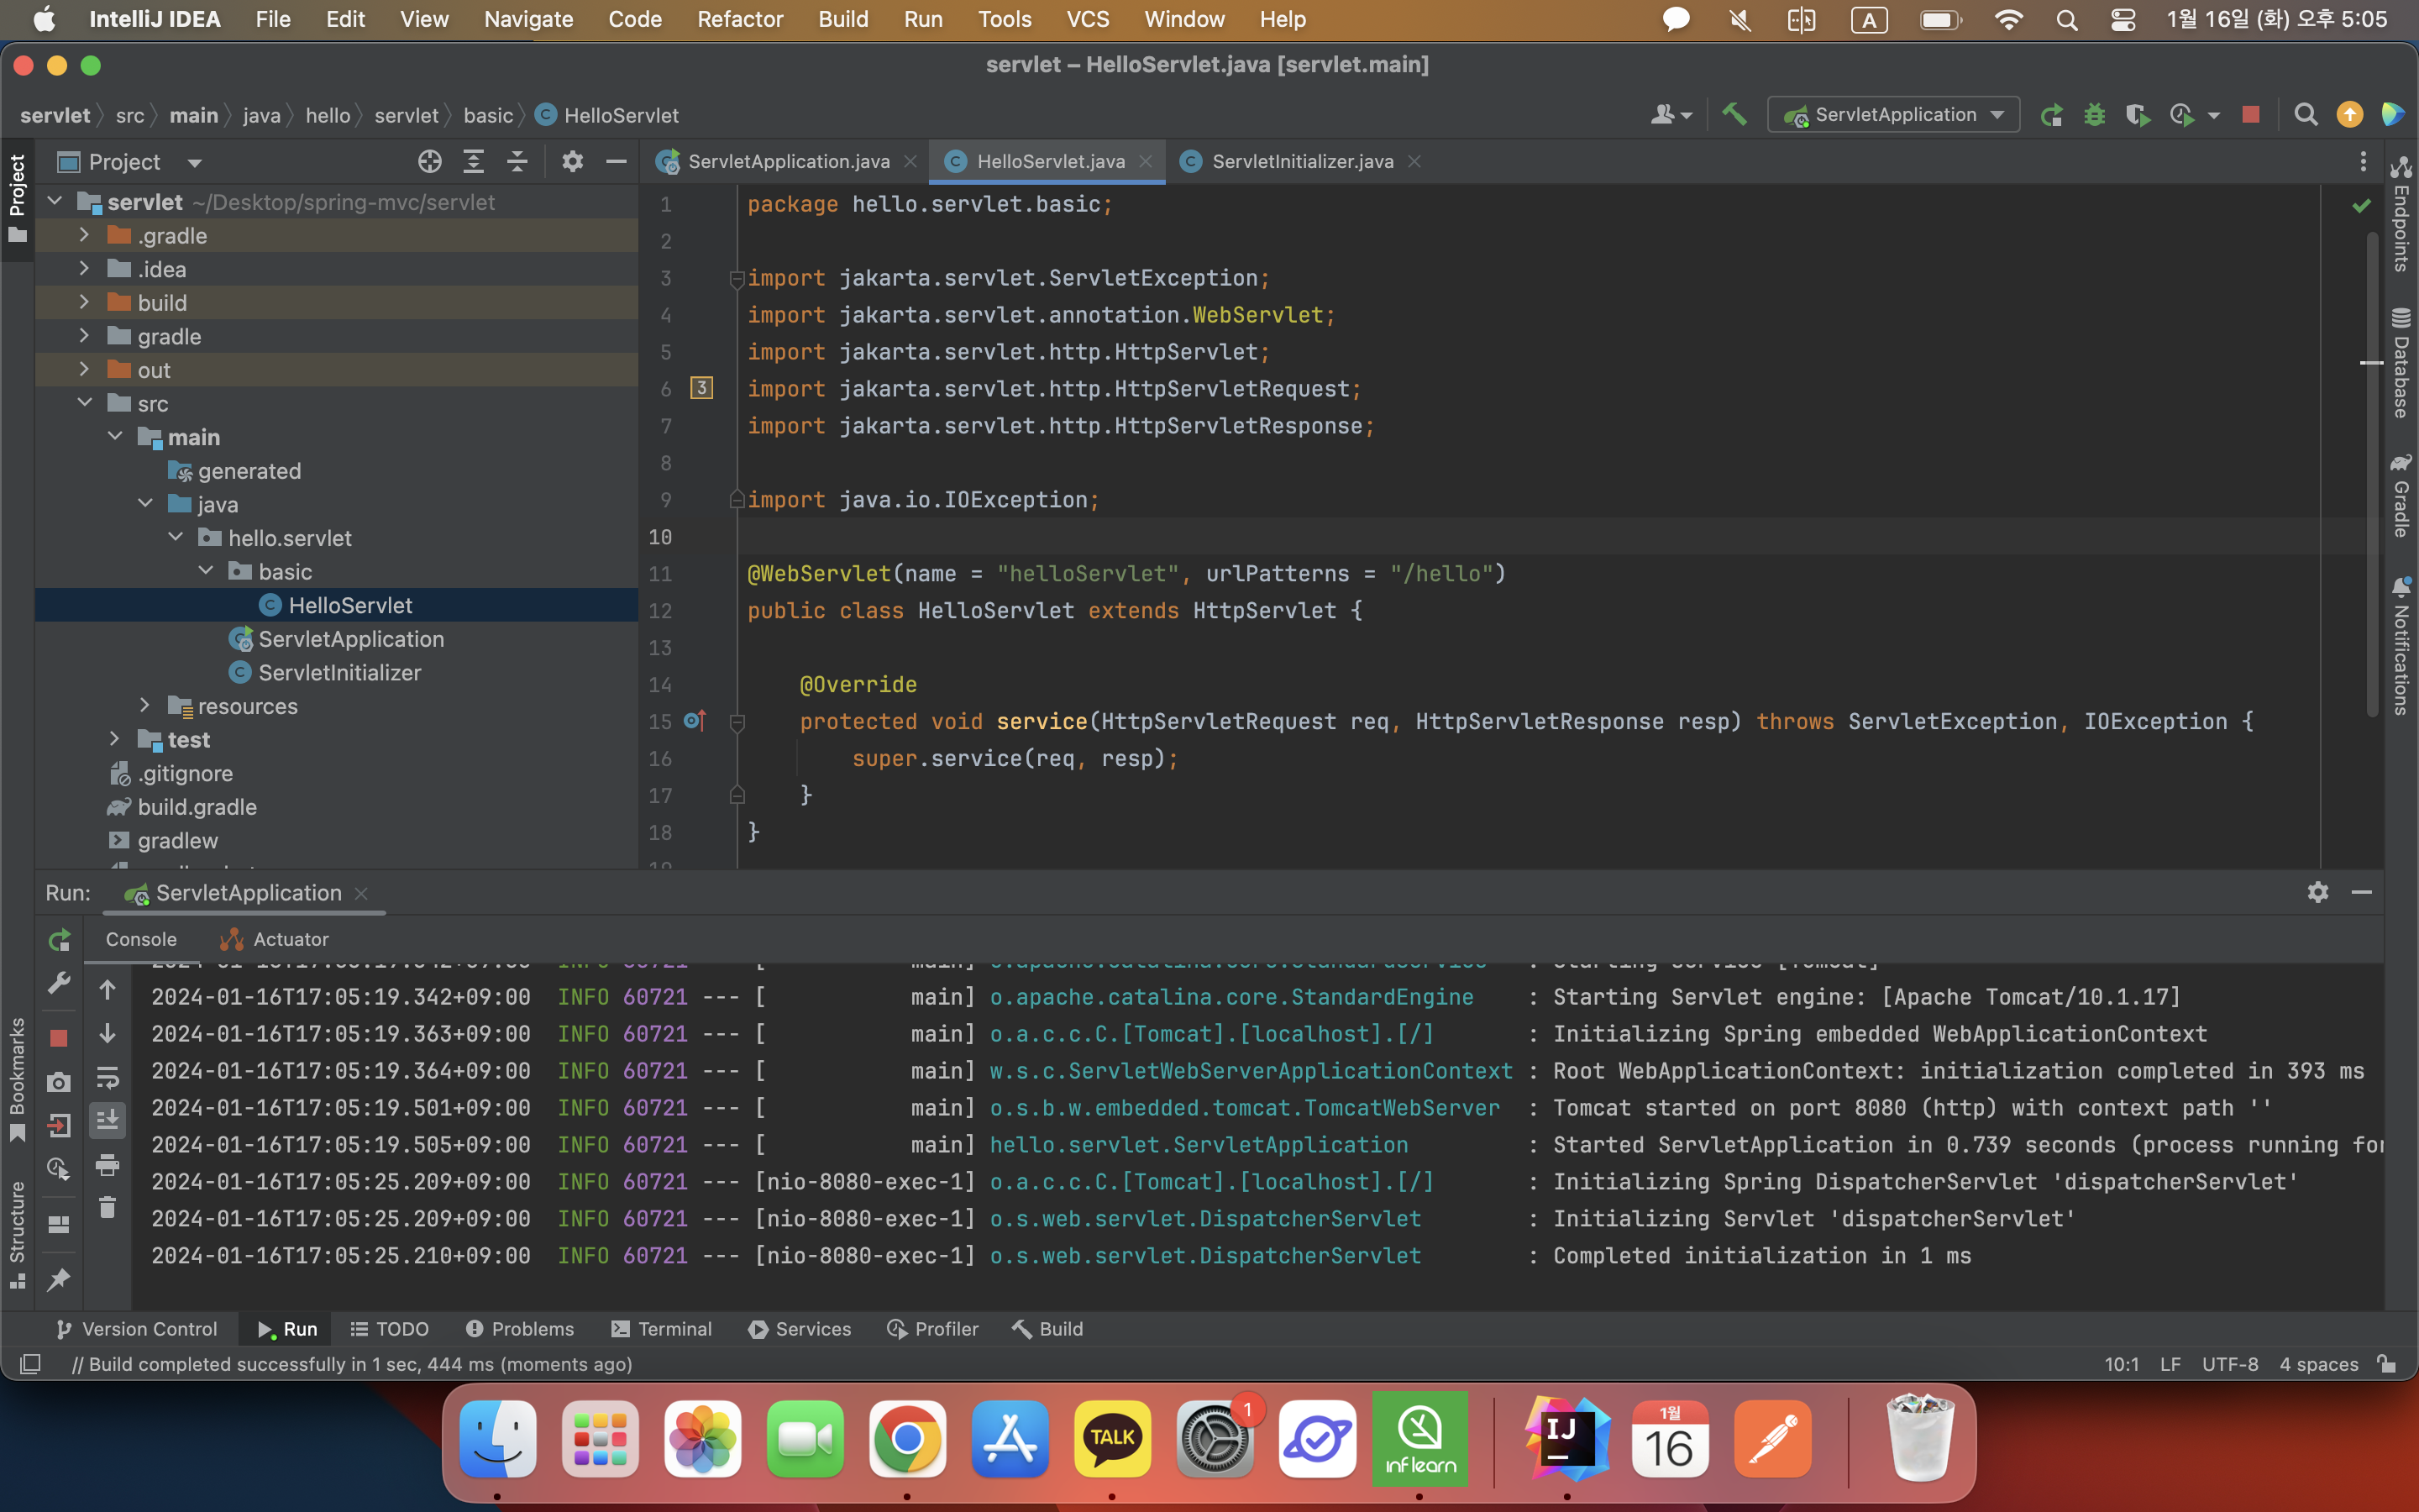This screenshot has width=2419, height=1512.
Task: Select ServletInitializer in project tree
Action: (338, 672)
